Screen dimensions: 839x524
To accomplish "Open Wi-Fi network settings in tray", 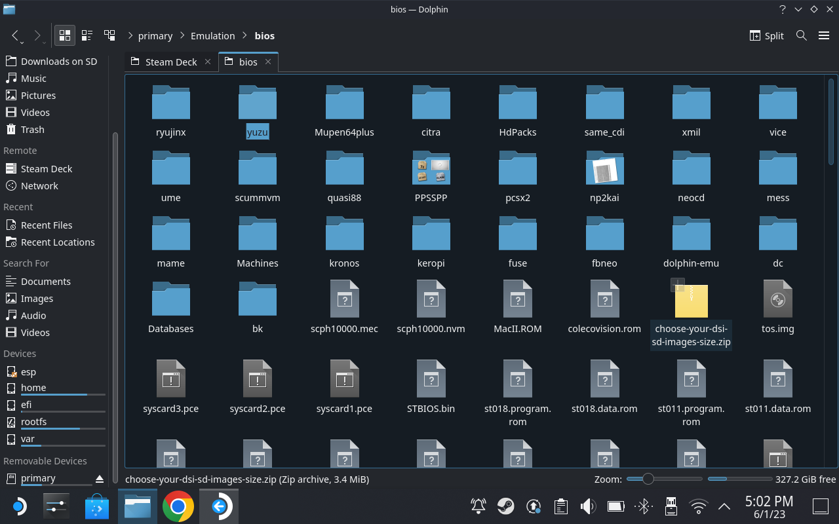I will click(x=699, y=506).
